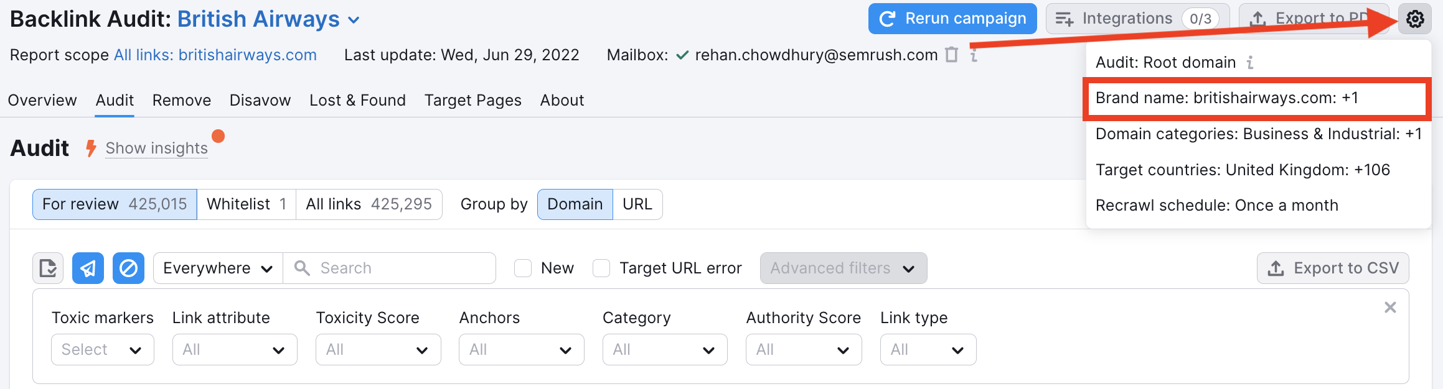Click the move-to-whitelist document icon

[48, 268]
